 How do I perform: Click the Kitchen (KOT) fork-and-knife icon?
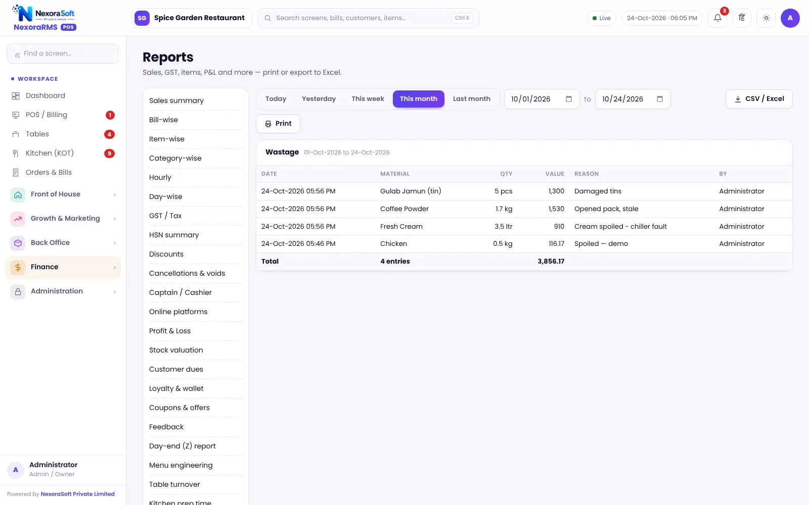[x=16, y=154]
